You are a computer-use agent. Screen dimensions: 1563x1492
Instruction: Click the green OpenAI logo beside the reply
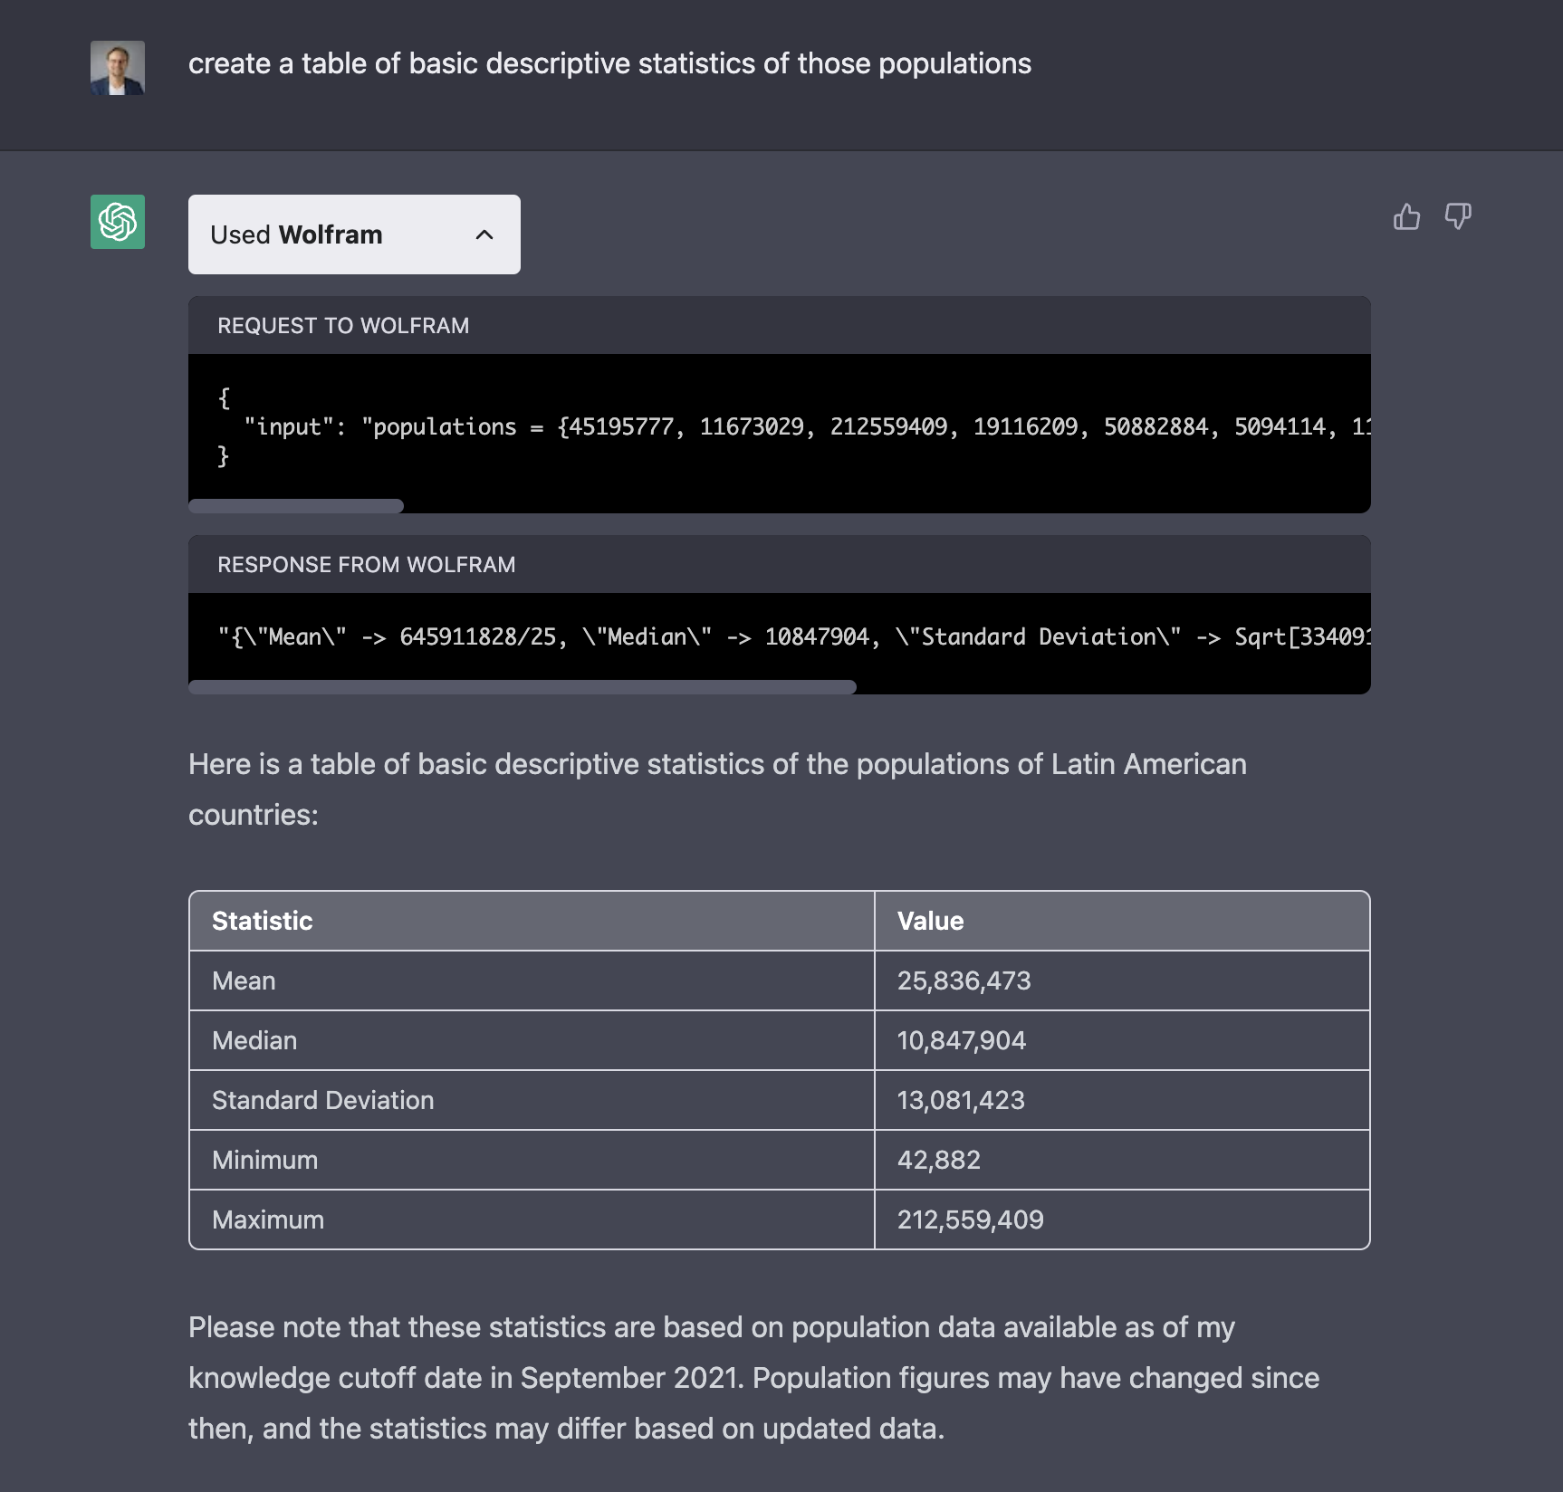pos(118,222)
